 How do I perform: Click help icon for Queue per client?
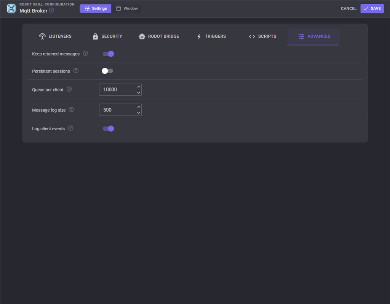69,89
